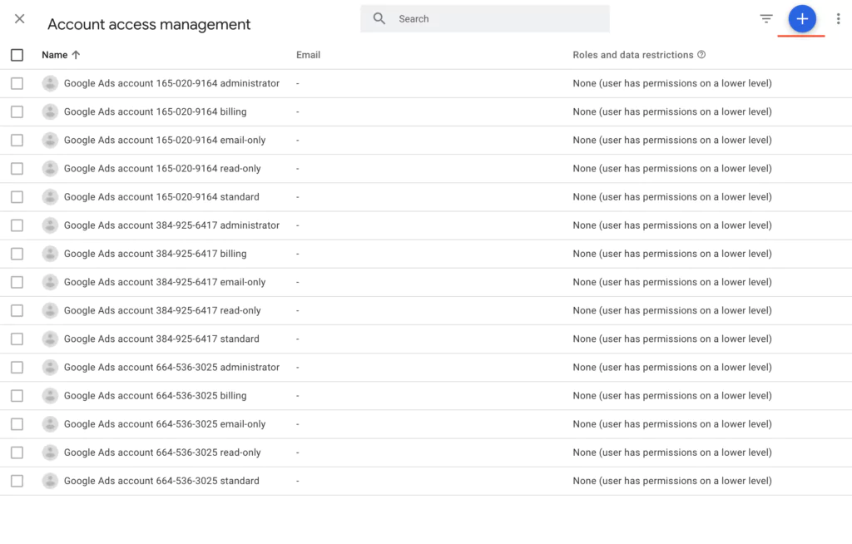Open the three-dot more options menu
This screenshot has height=544, width=852.
[838, 19]
